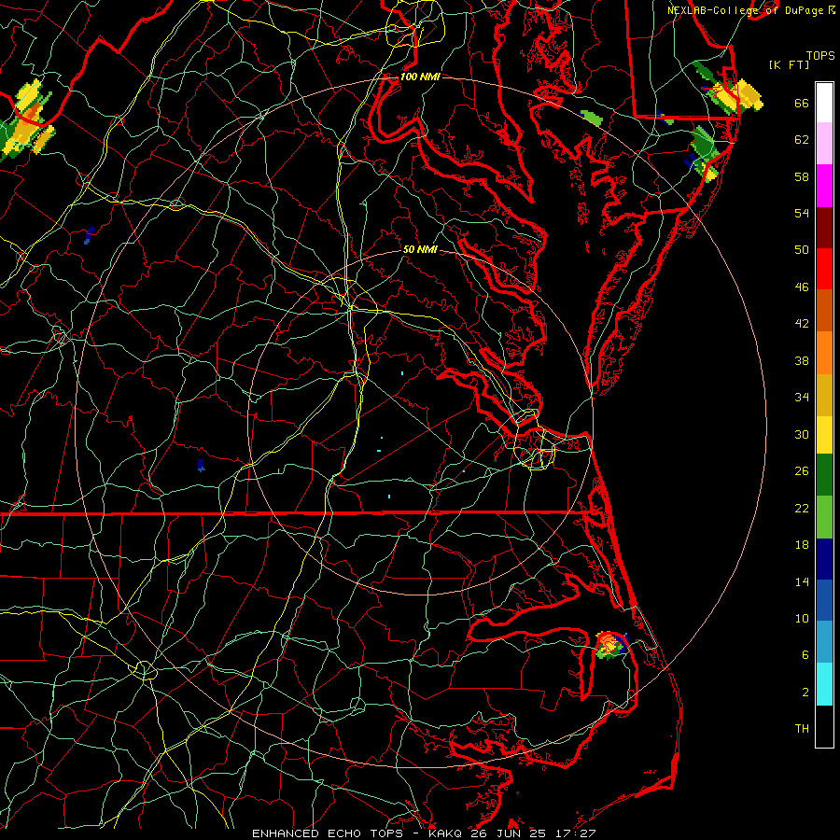Click the "22" legend value
The width and height of the screenshot is (840, 840).
(x=802, y=508)
